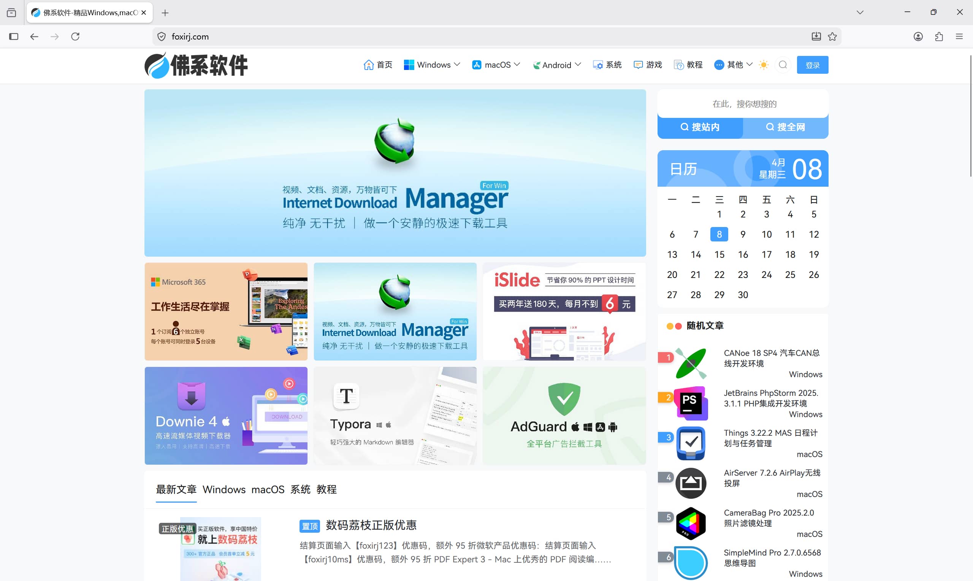973x581 pixels.
Task: Open the CameraBag Pro 2025.2.0 article
Action: (x=769, y=518)
